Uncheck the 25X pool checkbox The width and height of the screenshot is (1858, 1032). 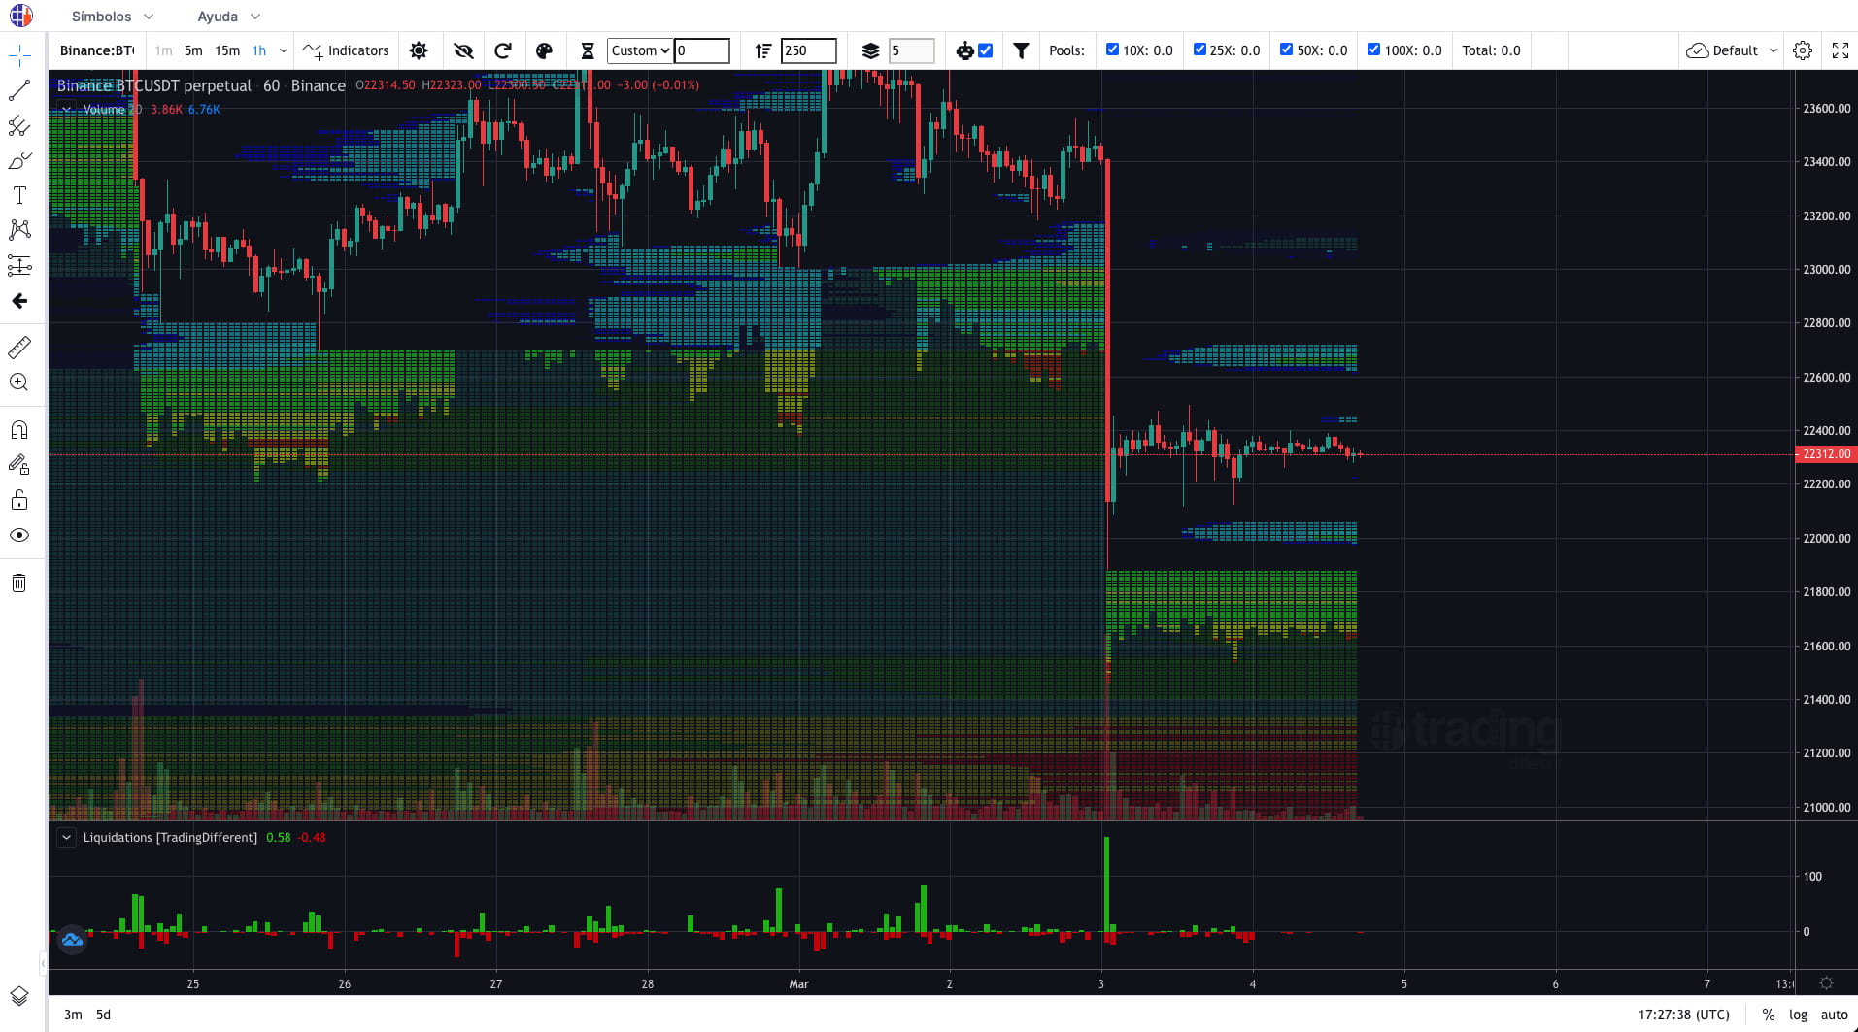[x=1199, y=50]
